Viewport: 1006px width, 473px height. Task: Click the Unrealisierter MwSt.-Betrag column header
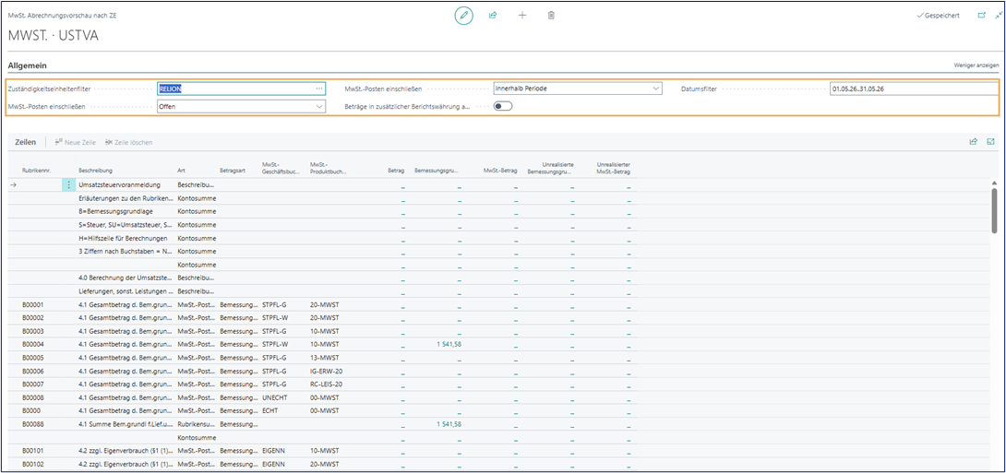(613, 168)
